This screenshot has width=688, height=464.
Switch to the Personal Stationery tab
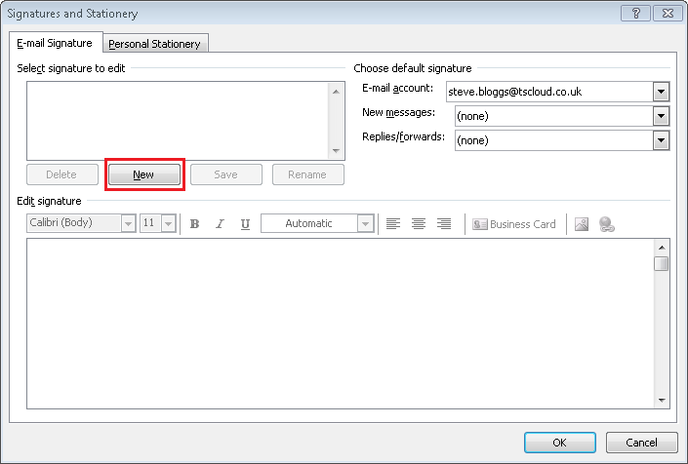point(154,44)
